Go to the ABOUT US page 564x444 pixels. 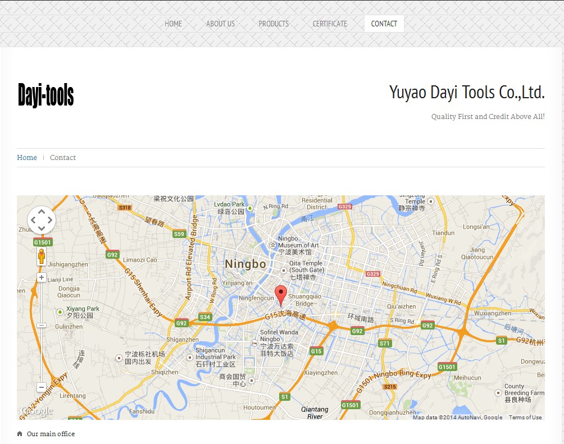click(x=220, y=24)
